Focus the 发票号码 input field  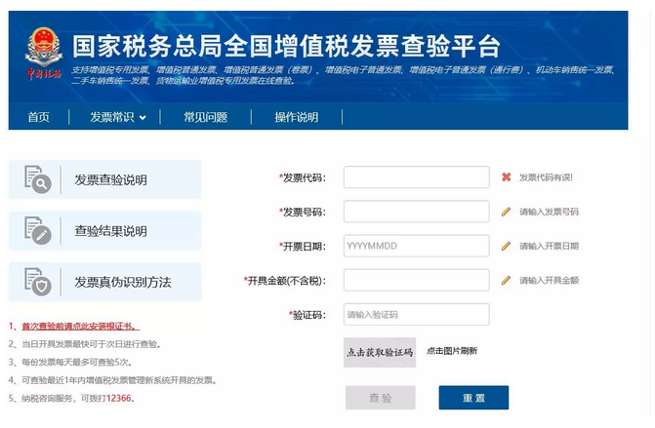click(417, 212)
